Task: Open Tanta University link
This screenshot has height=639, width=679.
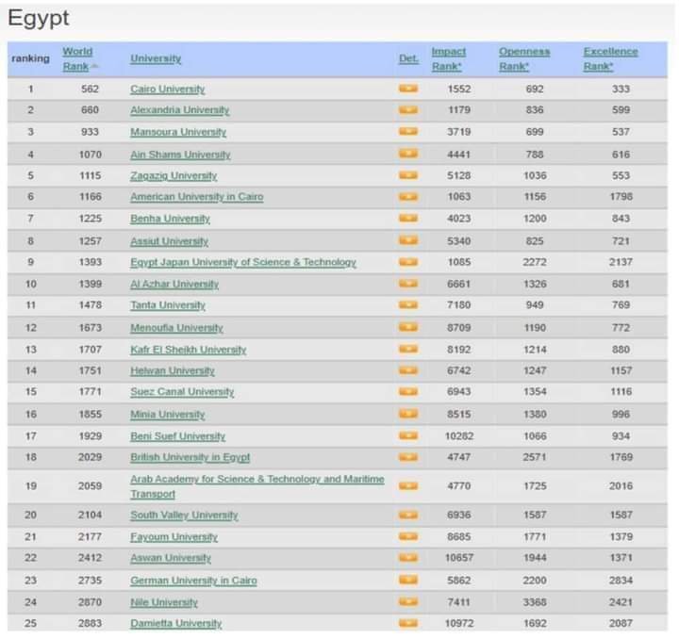Action: 168,305
